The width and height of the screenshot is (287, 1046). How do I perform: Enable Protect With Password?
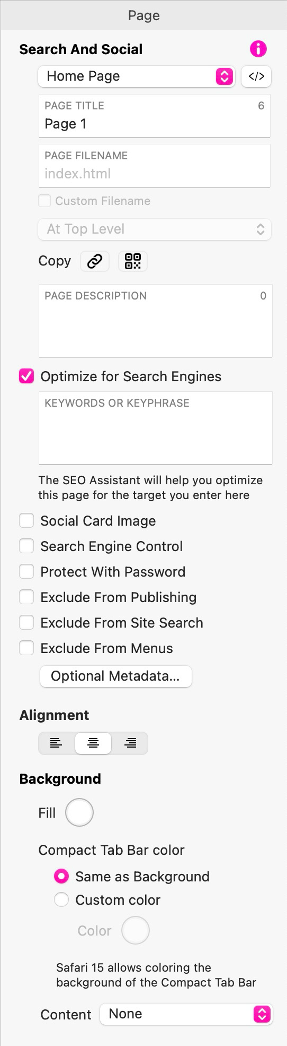(26, 572)
